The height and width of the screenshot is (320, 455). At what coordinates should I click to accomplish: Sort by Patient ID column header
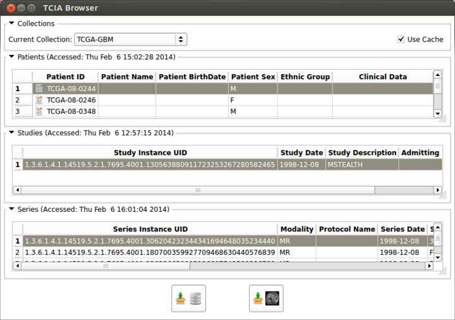tap(65, 77)
